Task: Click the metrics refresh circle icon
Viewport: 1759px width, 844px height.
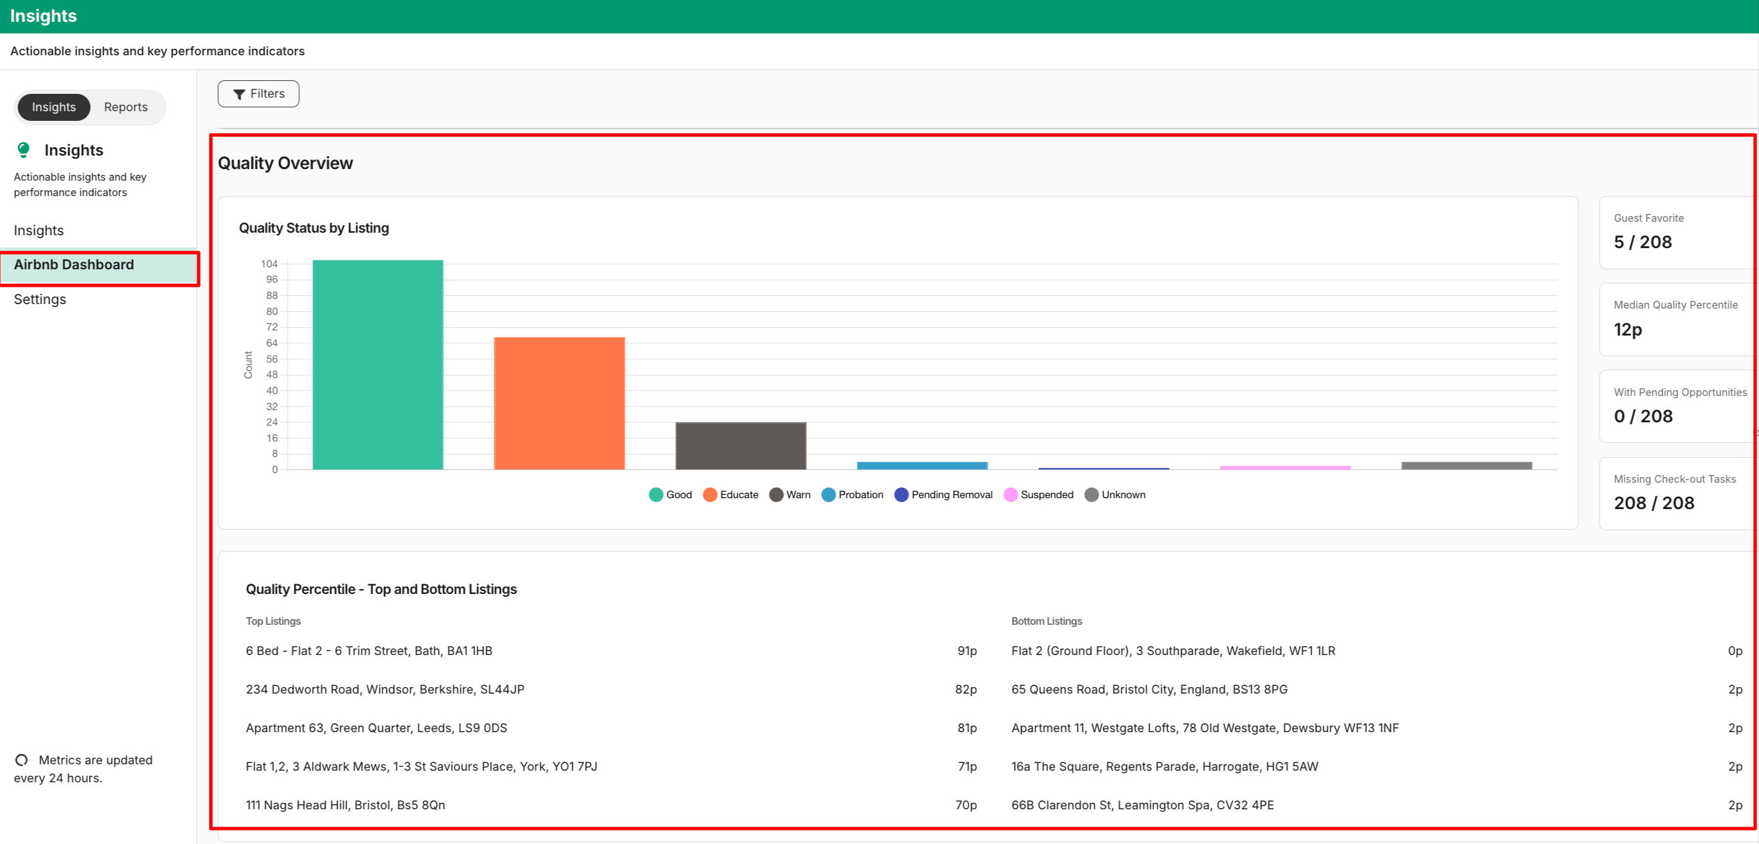Action: pyautogui.click(x=22, y=760)
